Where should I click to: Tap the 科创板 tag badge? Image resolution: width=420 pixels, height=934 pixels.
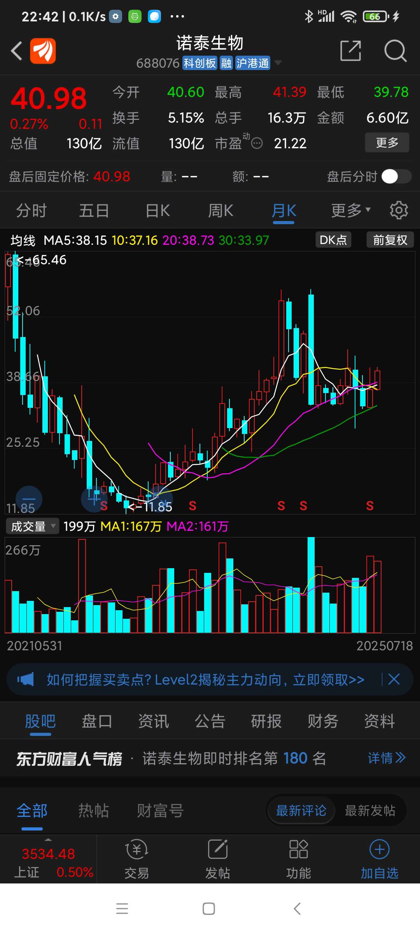click(x=199, y=63)
